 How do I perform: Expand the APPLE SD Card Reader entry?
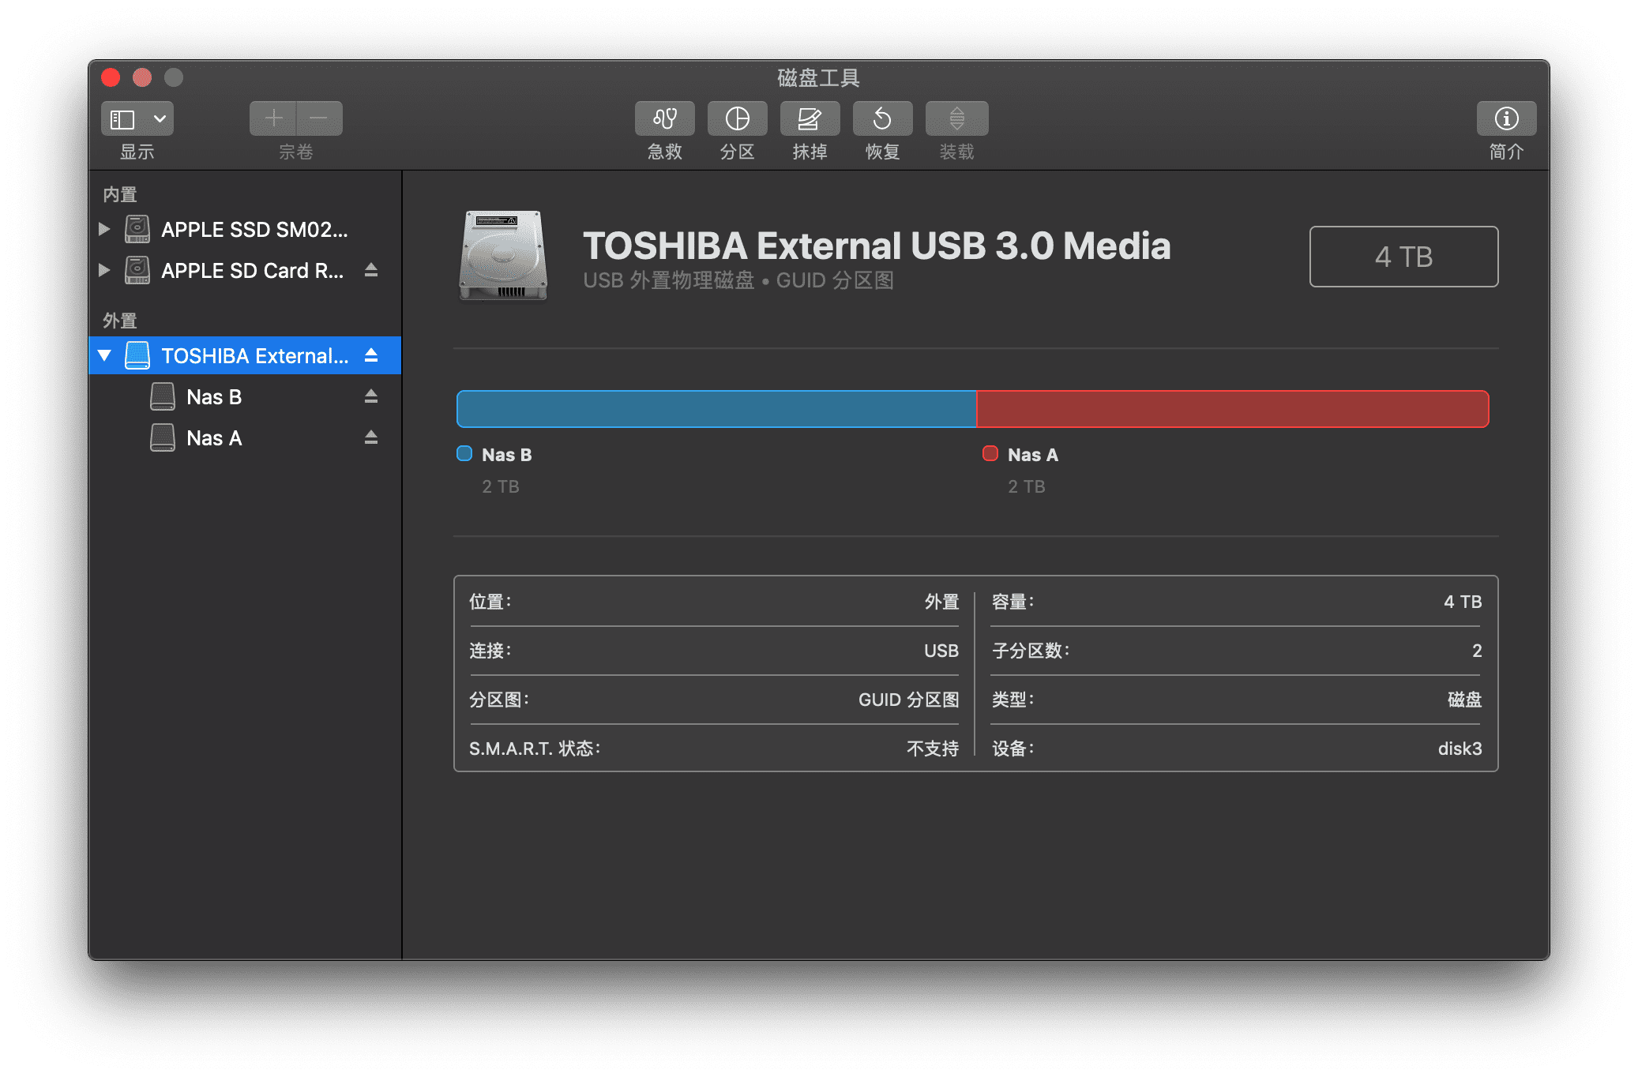pyautogui.click(x=104, y=270)
